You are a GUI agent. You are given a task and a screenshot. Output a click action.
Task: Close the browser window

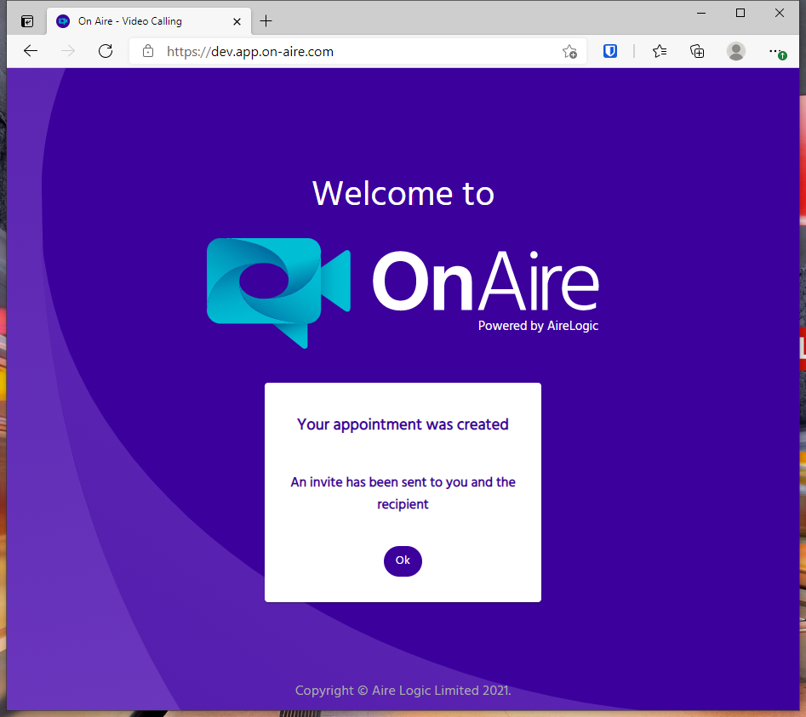tap(780, 13)
